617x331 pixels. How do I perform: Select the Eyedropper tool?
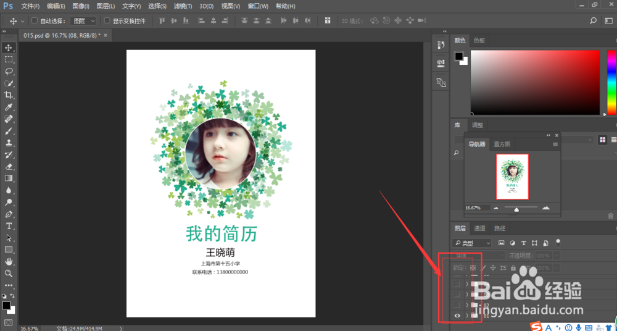[8, 107]
